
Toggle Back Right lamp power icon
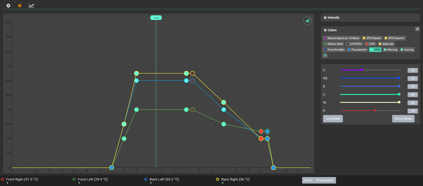point(217,179)
